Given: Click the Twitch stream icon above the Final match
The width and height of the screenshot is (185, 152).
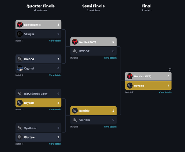Looking at the screenshot, I should coord(170,69).
